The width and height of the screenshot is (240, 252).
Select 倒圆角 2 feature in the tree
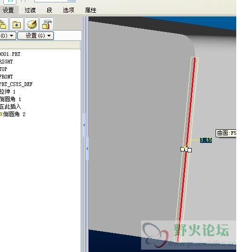(13, 114)
